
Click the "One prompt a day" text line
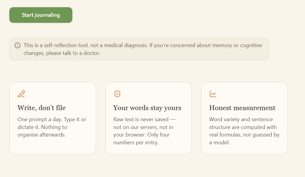(52, 119)
